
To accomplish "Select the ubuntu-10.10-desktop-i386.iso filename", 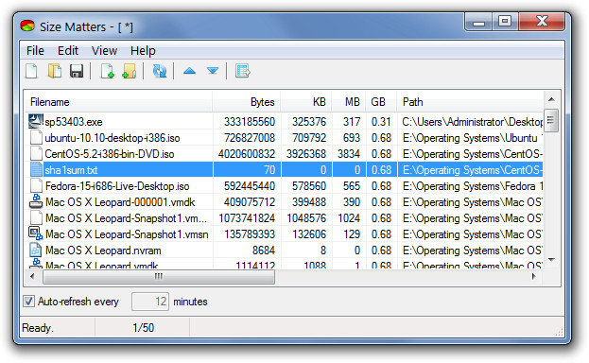I will coord(113,138).
